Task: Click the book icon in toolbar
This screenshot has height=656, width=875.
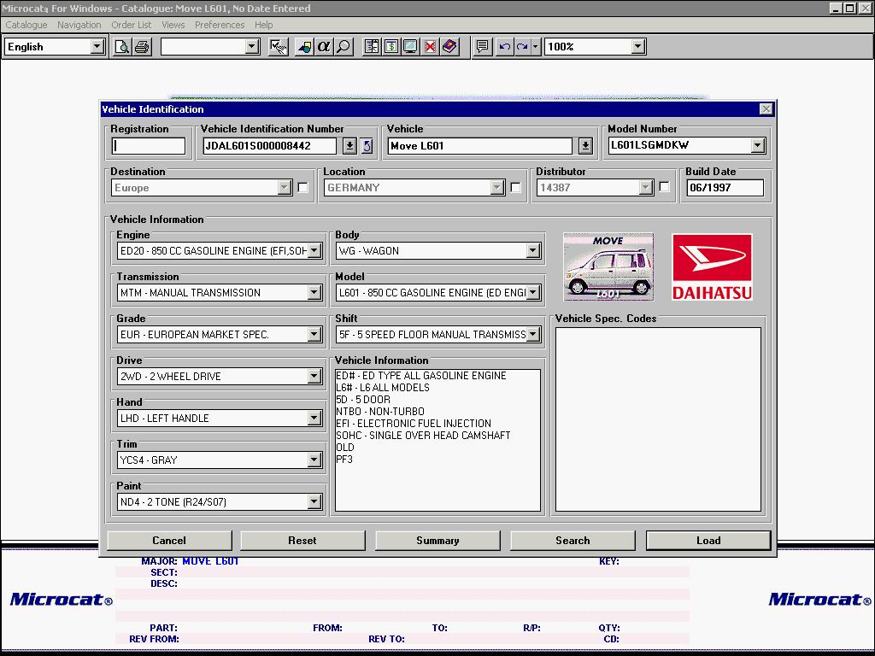Action: [x=449, y=47]
